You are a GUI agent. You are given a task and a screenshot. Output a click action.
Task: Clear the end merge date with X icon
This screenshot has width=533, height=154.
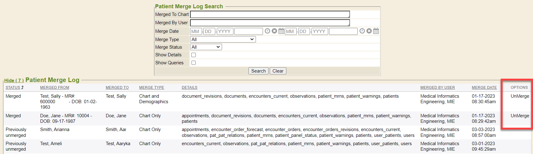369,31
